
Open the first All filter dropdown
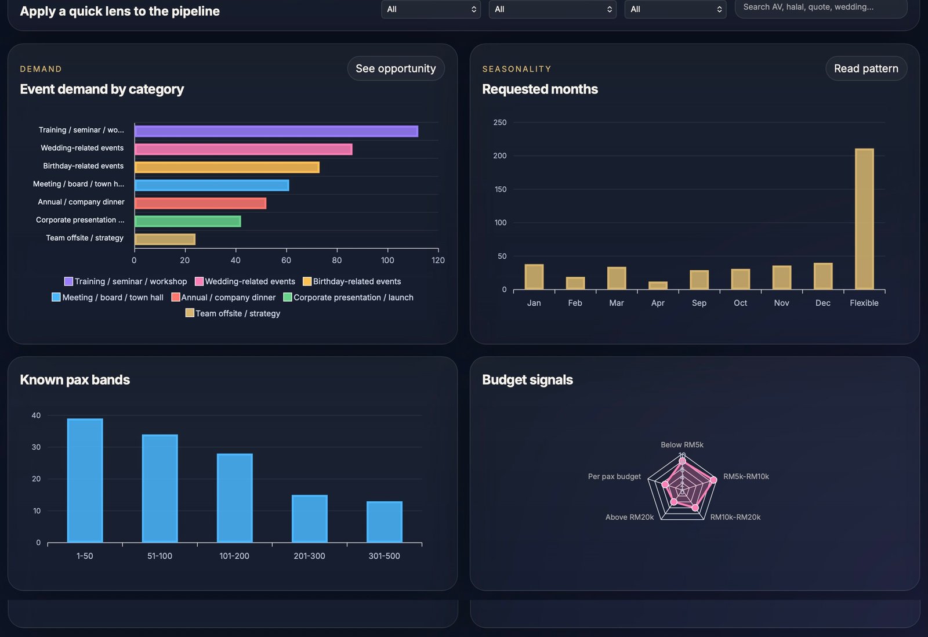click(431, 9)
